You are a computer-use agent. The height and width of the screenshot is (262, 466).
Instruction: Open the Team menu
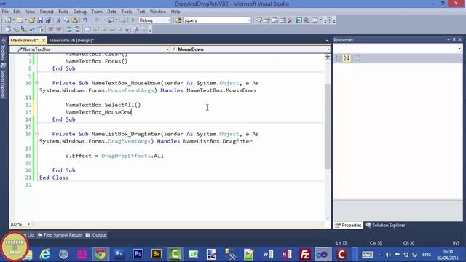point(97,12)
